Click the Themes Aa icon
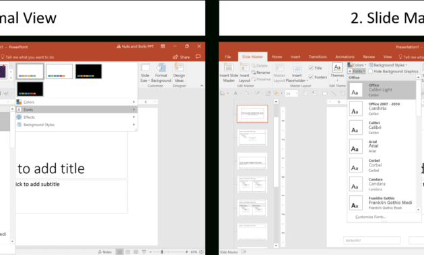The width and height of the screenshot is (424, 255). (x=337, y=68)
